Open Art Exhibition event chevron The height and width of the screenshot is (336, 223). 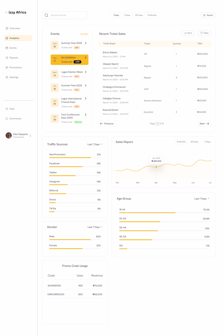pos(86,57)
